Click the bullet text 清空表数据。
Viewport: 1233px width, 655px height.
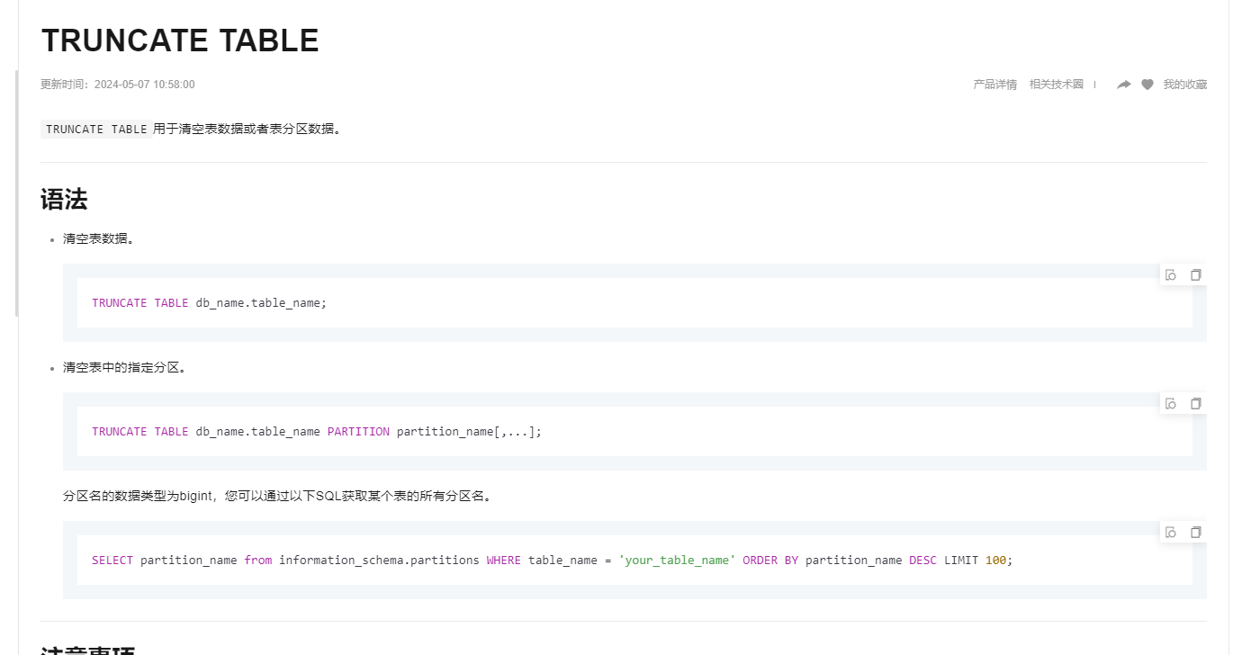(x=99, y=239)
